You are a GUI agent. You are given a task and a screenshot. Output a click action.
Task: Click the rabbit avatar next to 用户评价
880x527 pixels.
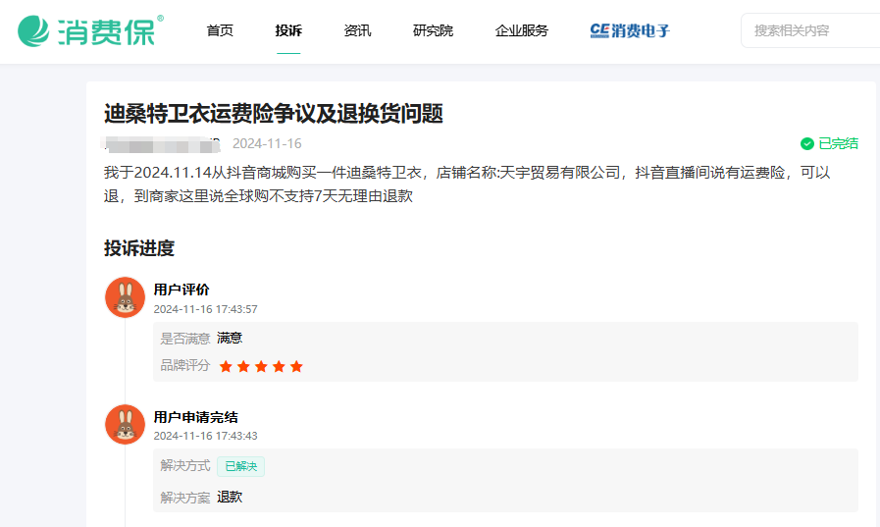click(126, 297)
